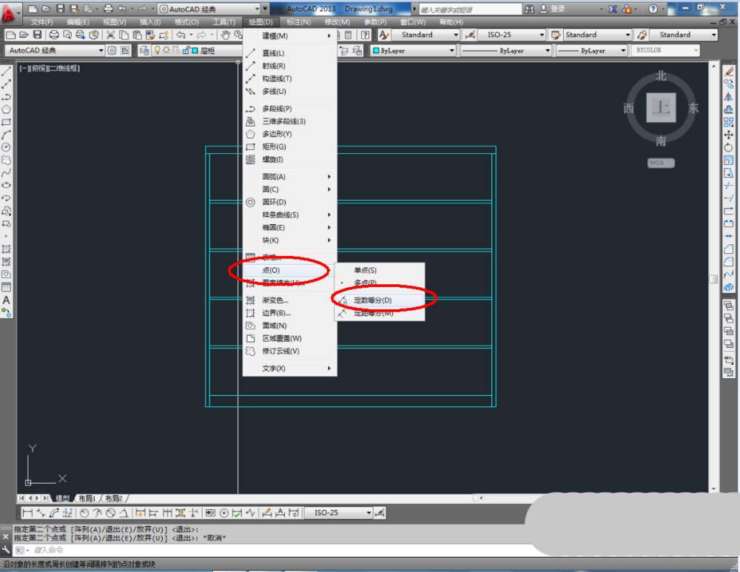The height and width of the screenshot is (572, 740).
Task: Click the Layer Properties Manager icon
Action: point(144,50)
